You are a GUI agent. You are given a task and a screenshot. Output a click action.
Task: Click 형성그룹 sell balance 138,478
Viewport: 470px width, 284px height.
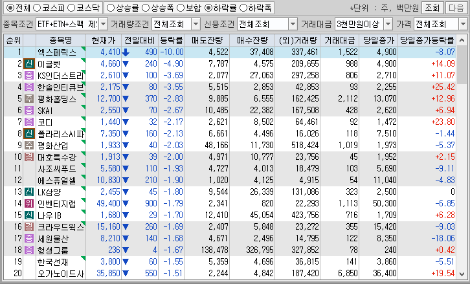click(x=215, y=250)
